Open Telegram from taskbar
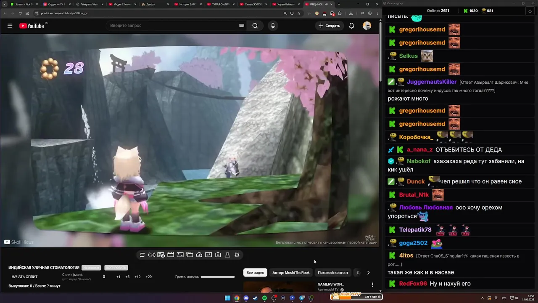538x303 pixels. point(301,298)
